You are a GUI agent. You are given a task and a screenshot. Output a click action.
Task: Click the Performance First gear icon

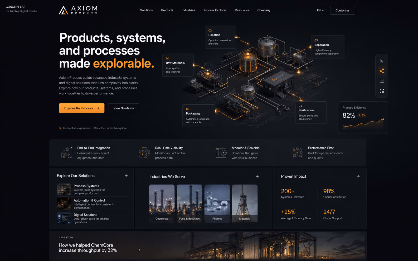pyautogui.click(x=297, y=153)
